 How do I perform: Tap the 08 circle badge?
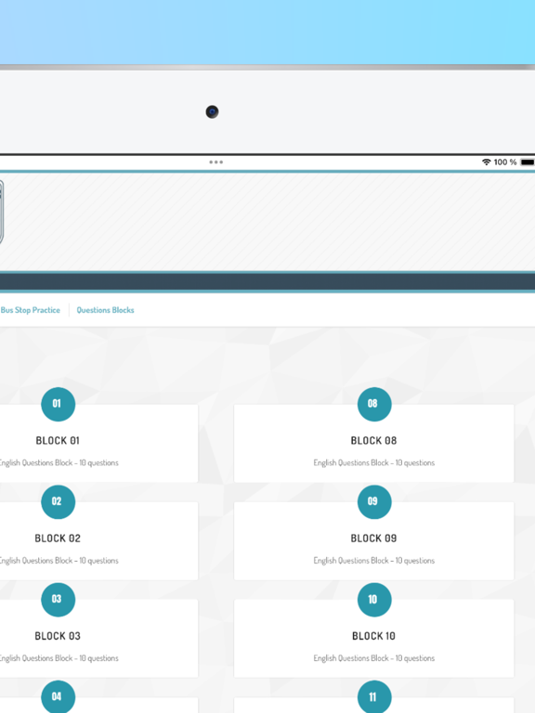[x=374, y=404]
